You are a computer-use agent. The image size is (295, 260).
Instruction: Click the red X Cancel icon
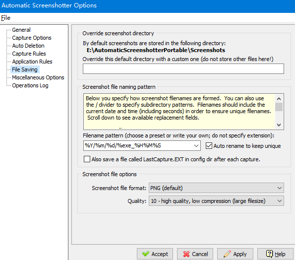pos(186,254)
